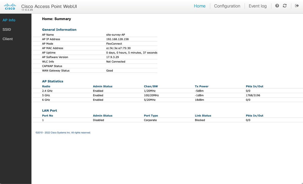303x184 pixels.
Task: Click Tx Power value -5dBm
Action: tap(199, 91)
